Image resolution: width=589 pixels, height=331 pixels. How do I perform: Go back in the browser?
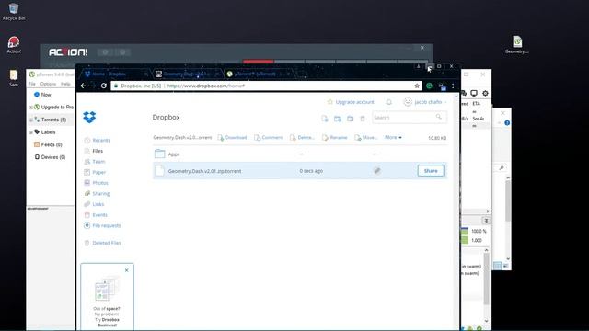tap(84, 86)
